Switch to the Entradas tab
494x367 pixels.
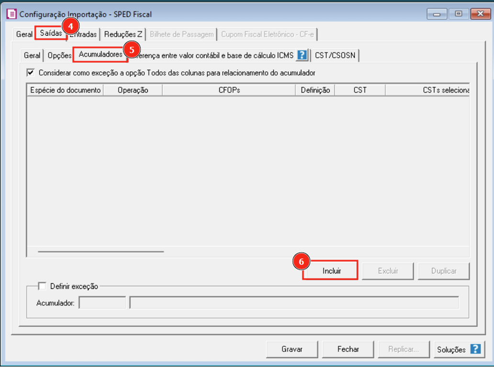click(x=85, y=34)
